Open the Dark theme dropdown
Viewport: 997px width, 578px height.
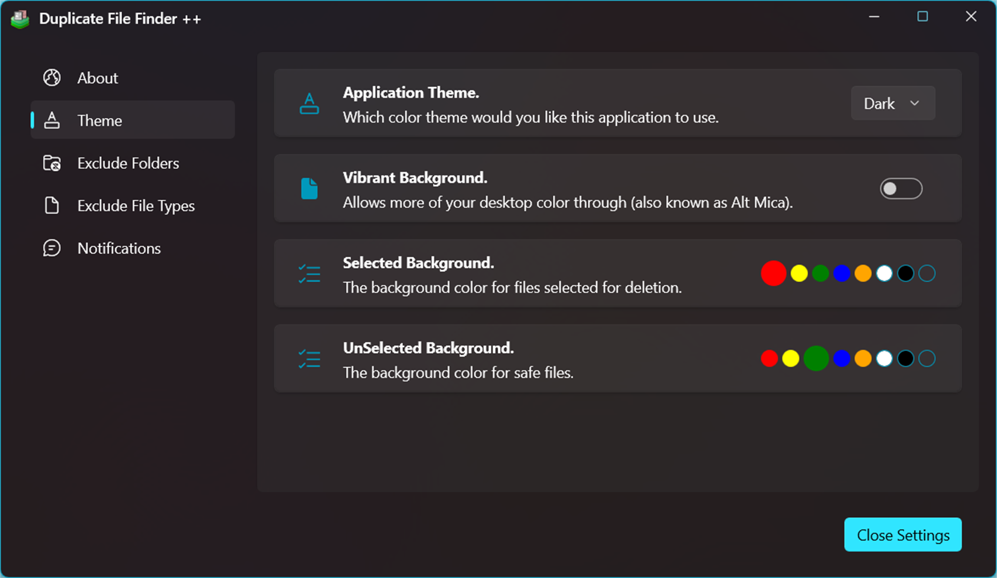pyautogui.click(x=893, y=103)
